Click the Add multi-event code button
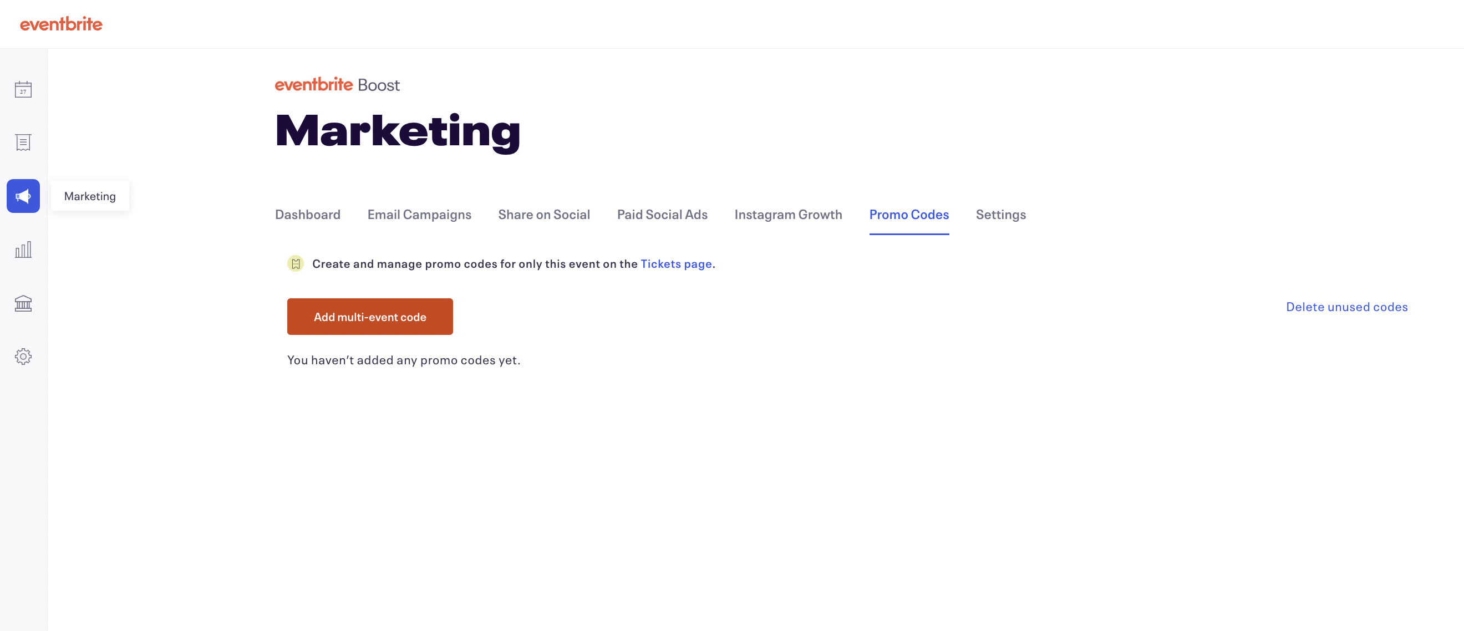The image size is (1464, 631). point(369,317)
